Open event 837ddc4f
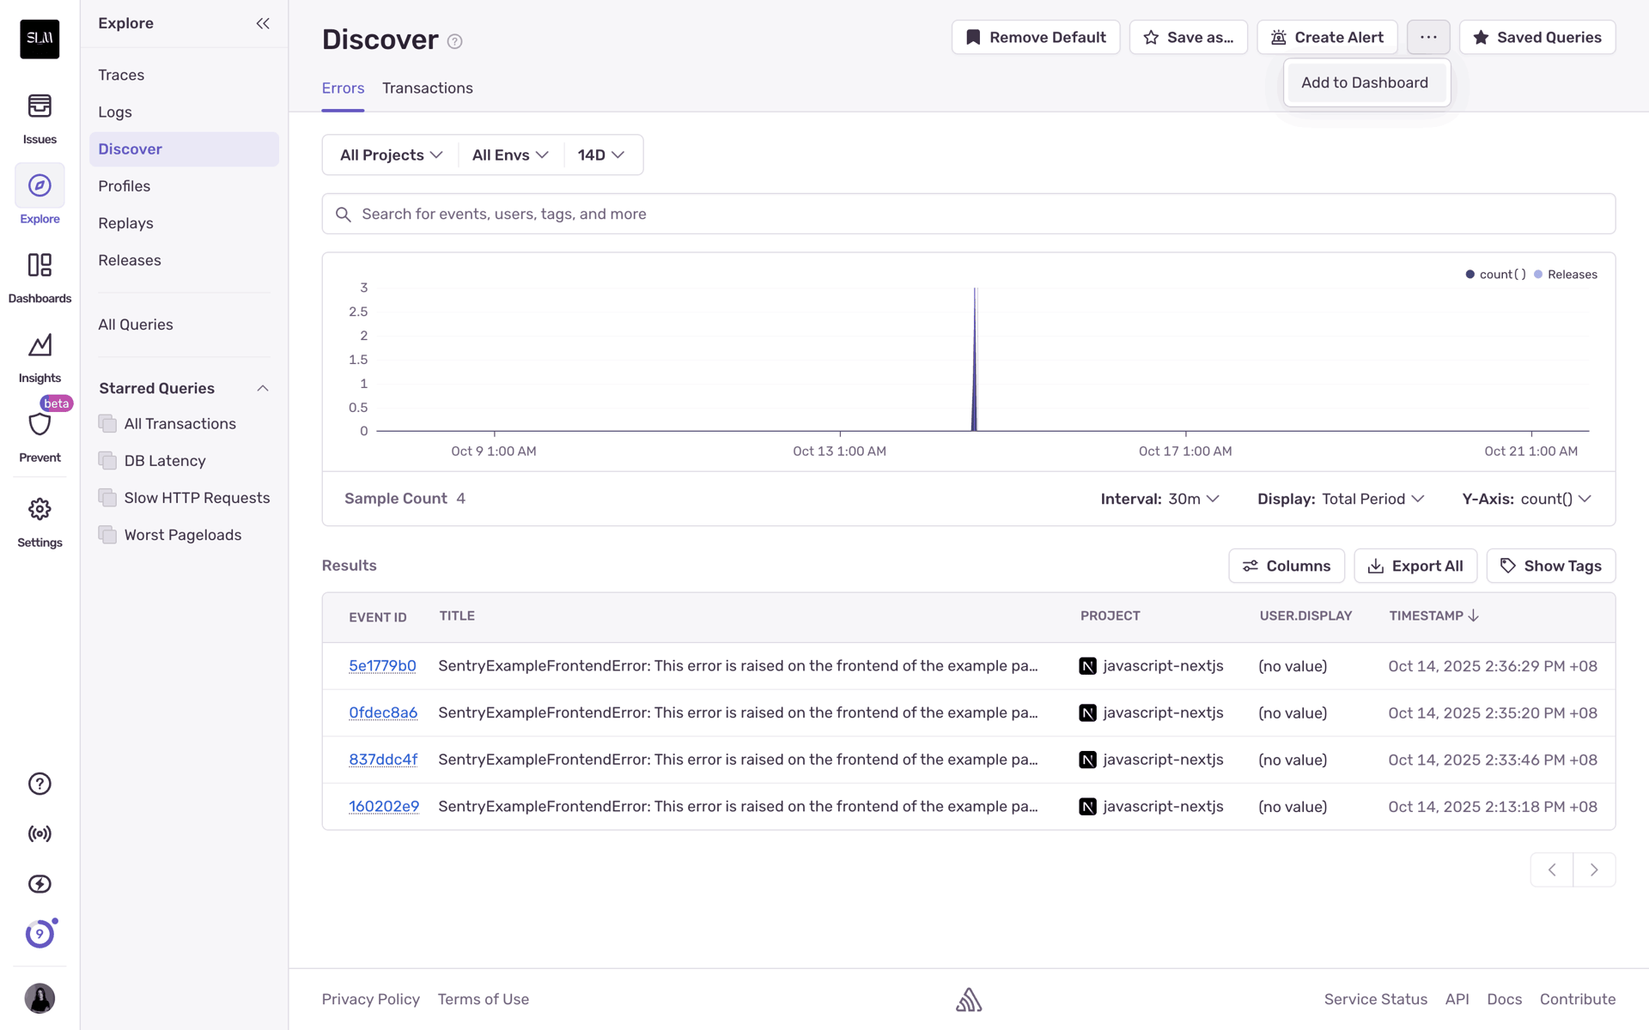 coord(383,760)
